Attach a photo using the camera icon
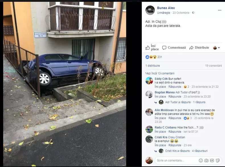Image resolution: width=225 pixels, height=167 pixels. (206, 160)
